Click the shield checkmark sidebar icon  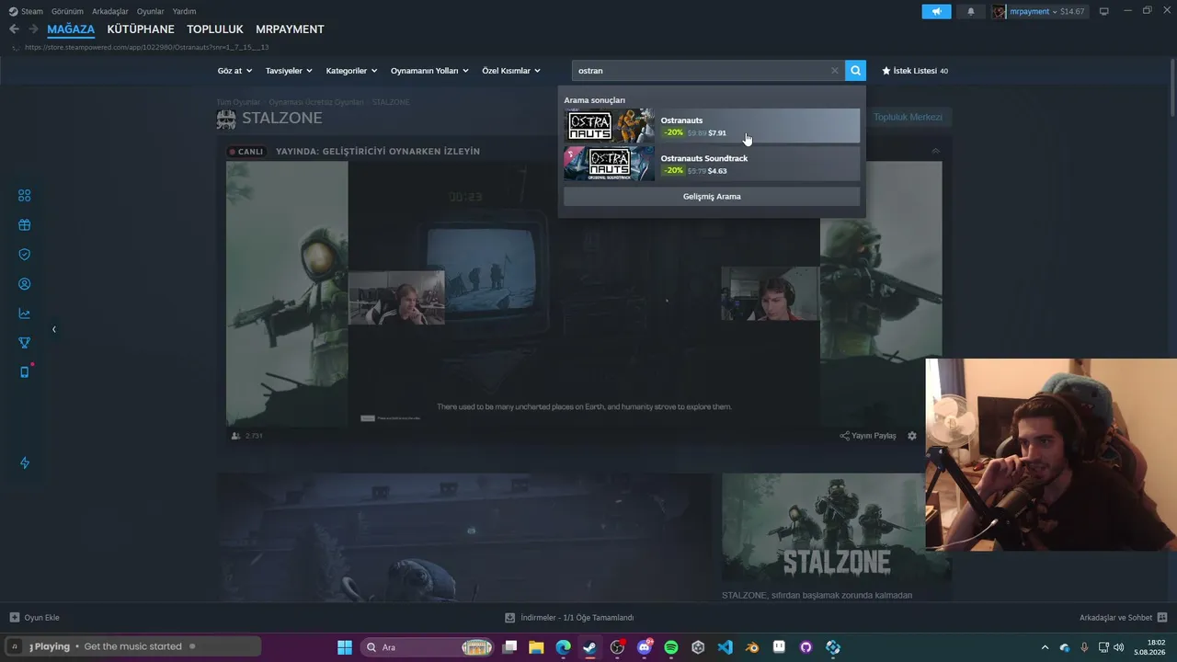click(x=25, y=255)
